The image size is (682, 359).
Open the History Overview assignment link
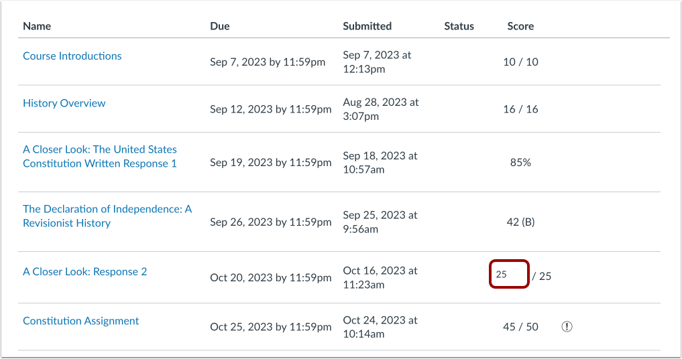(x=64, y=103)
